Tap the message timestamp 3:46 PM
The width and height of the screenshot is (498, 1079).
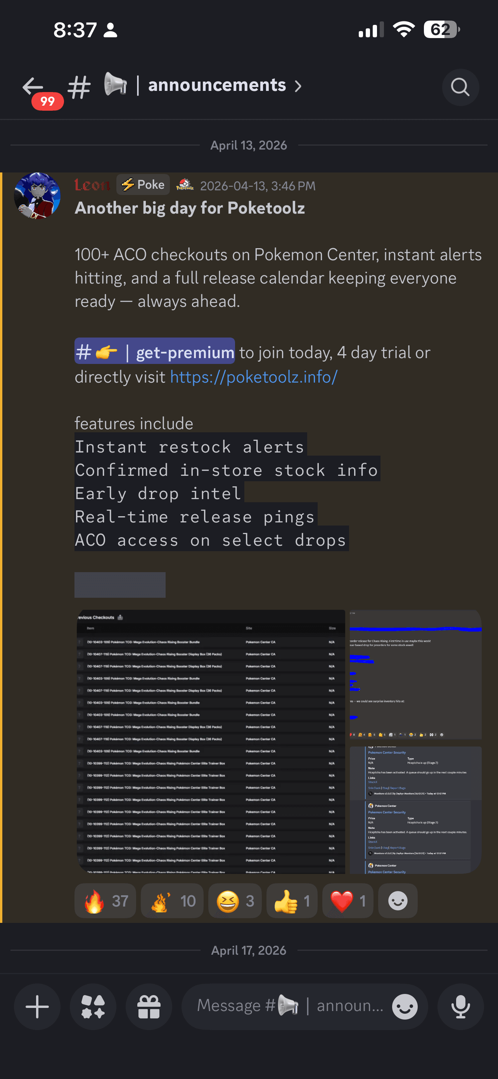[258, 186]
